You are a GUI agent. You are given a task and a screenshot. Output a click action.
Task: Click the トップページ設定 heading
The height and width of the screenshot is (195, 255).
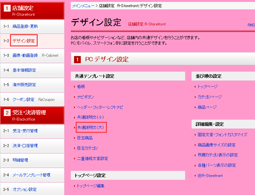point(90,175)
